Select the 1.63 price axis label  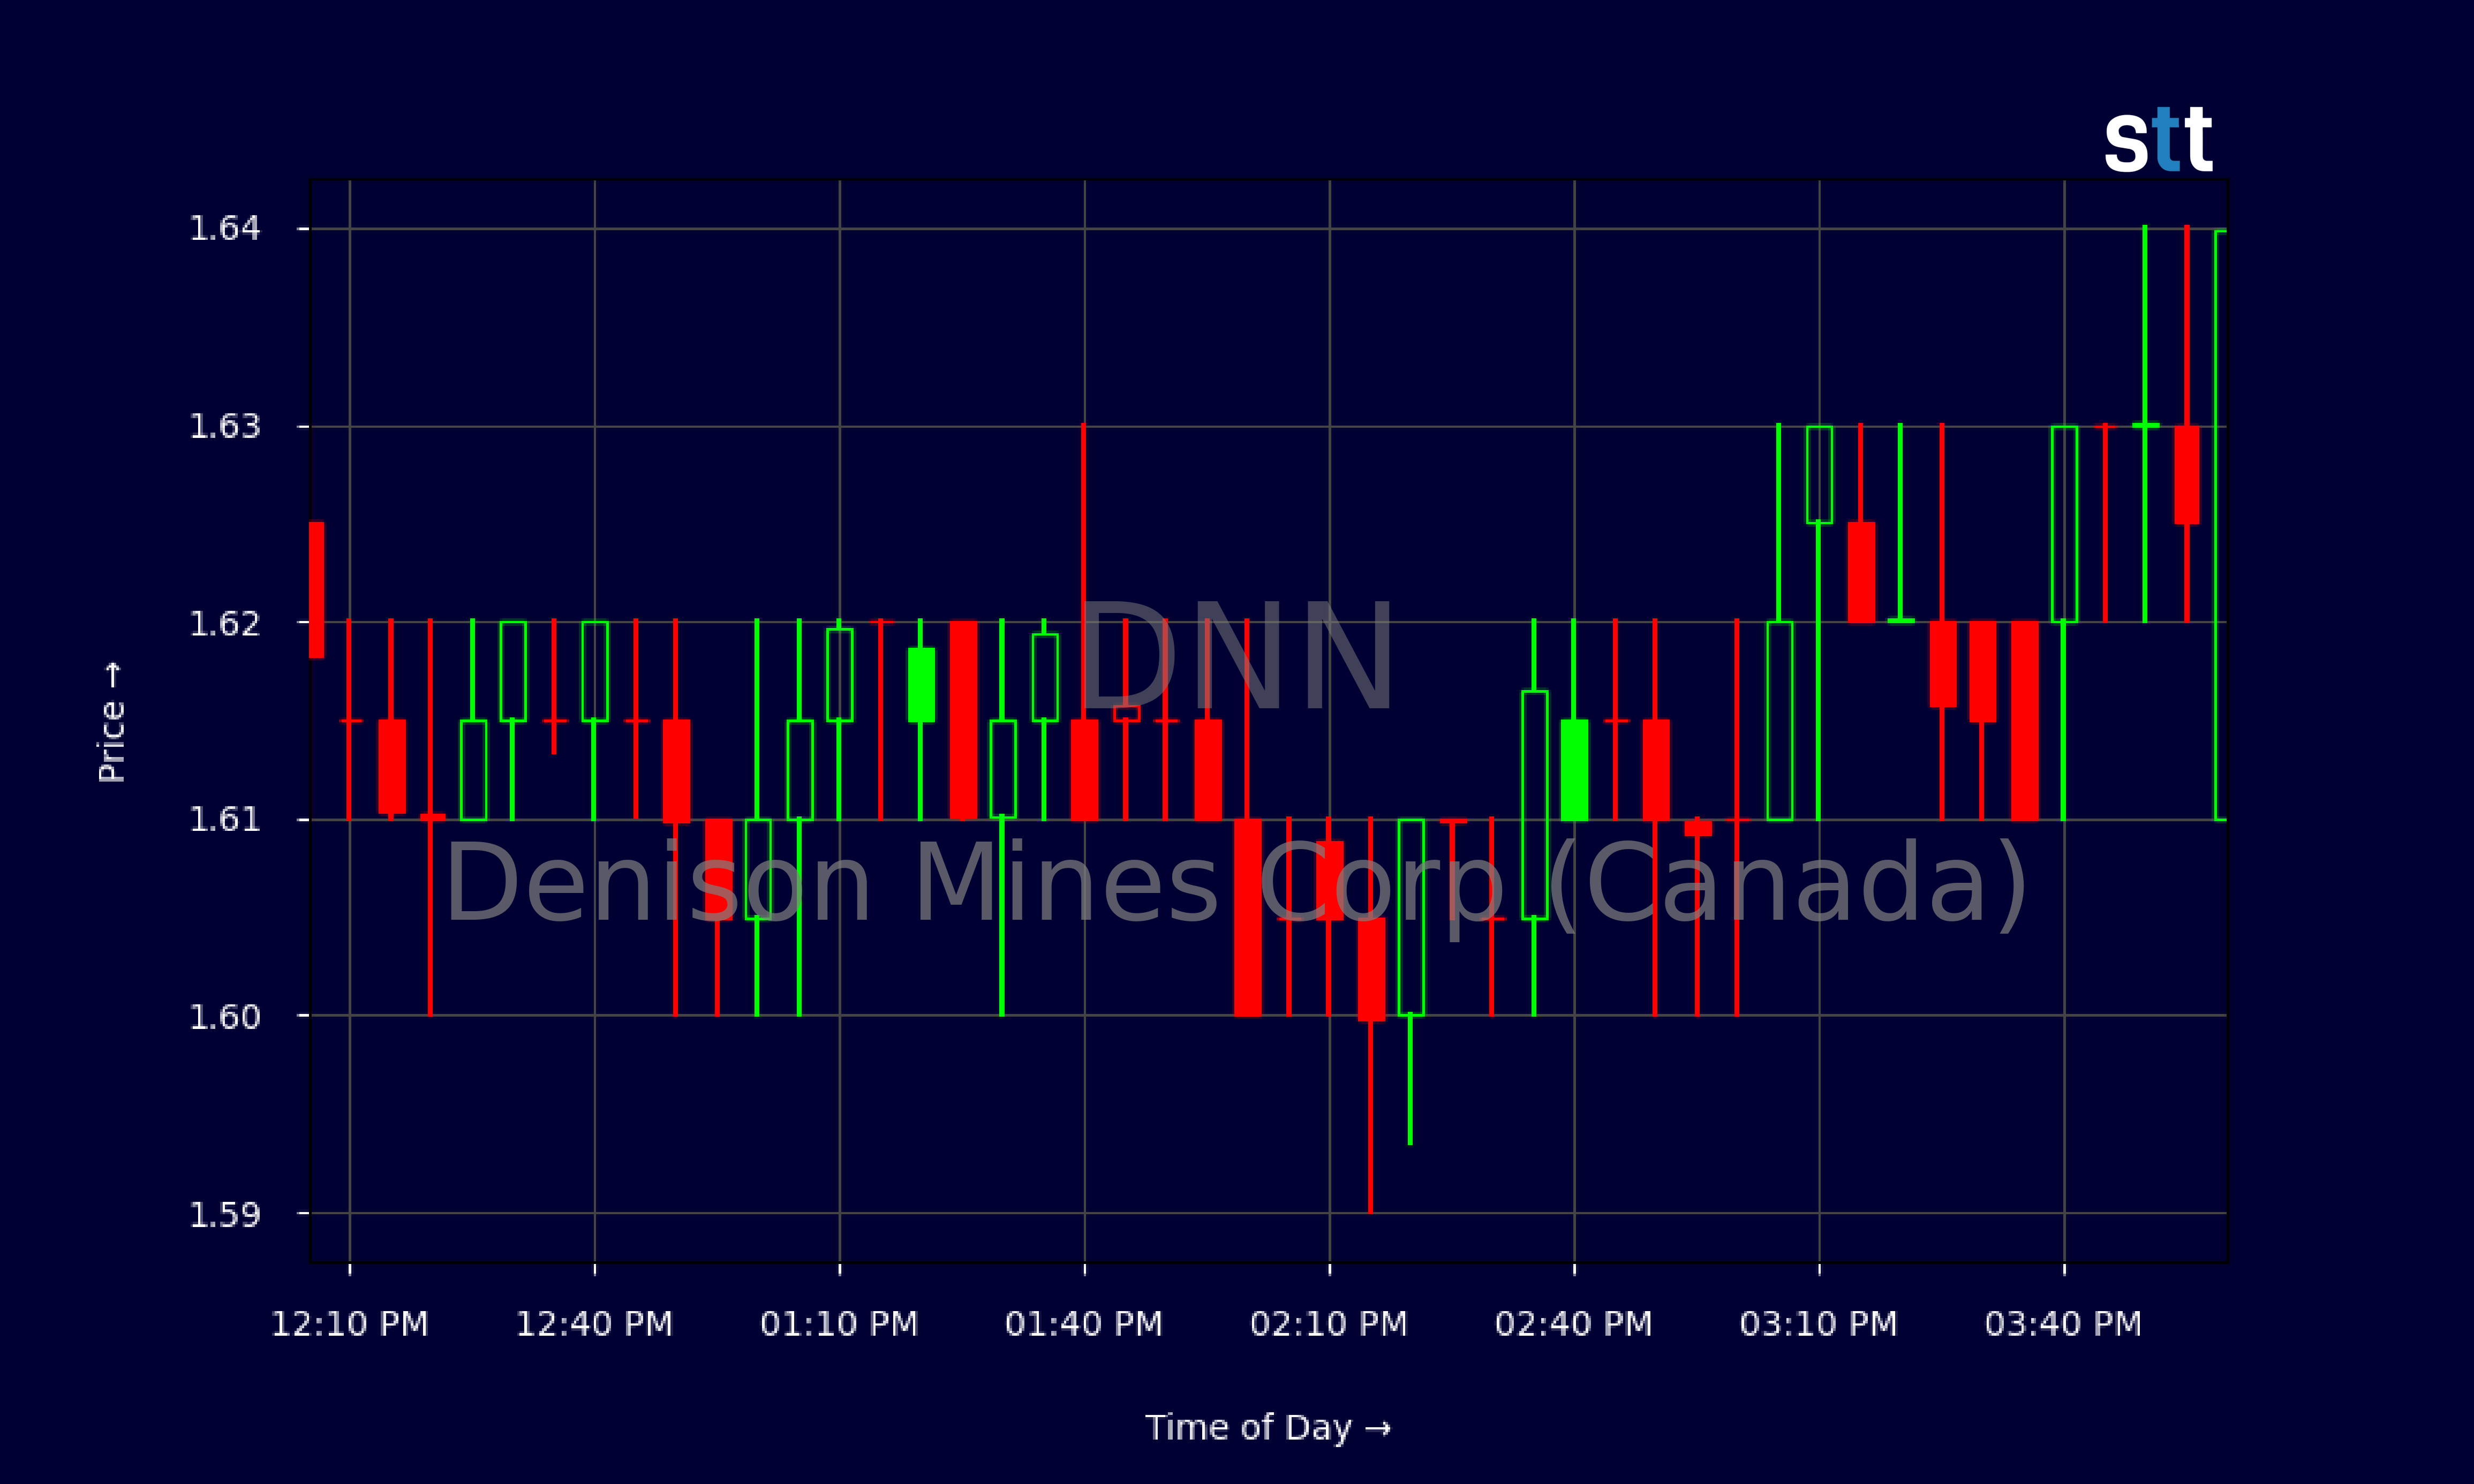(225, 426)
